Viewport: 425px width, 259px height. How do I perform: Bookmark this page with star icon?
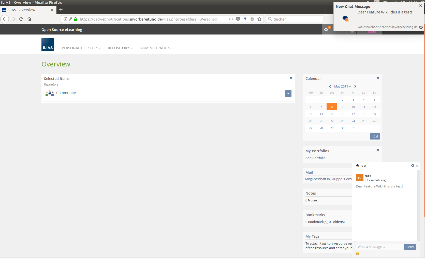[x=259, y=19]
